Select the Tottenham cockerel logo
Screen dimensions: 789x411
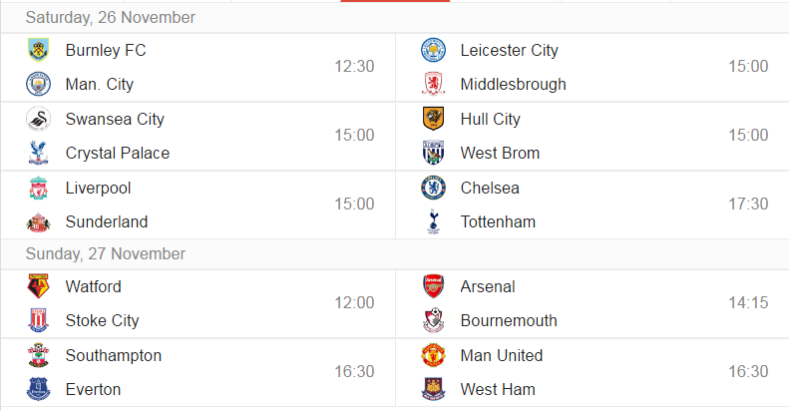[433, 221]
